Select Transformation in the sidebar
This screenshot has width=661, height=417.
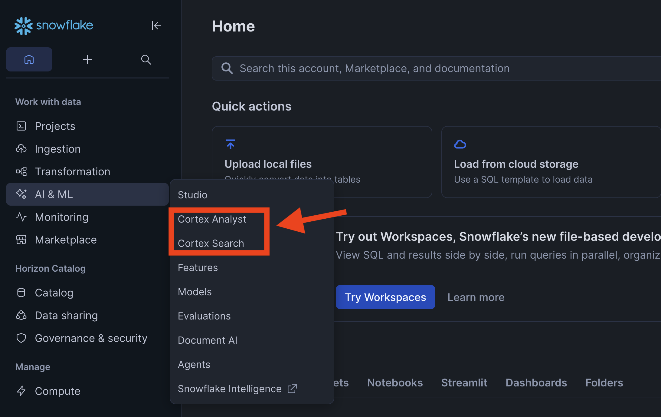pyautogui.click(x=72, y=171)
